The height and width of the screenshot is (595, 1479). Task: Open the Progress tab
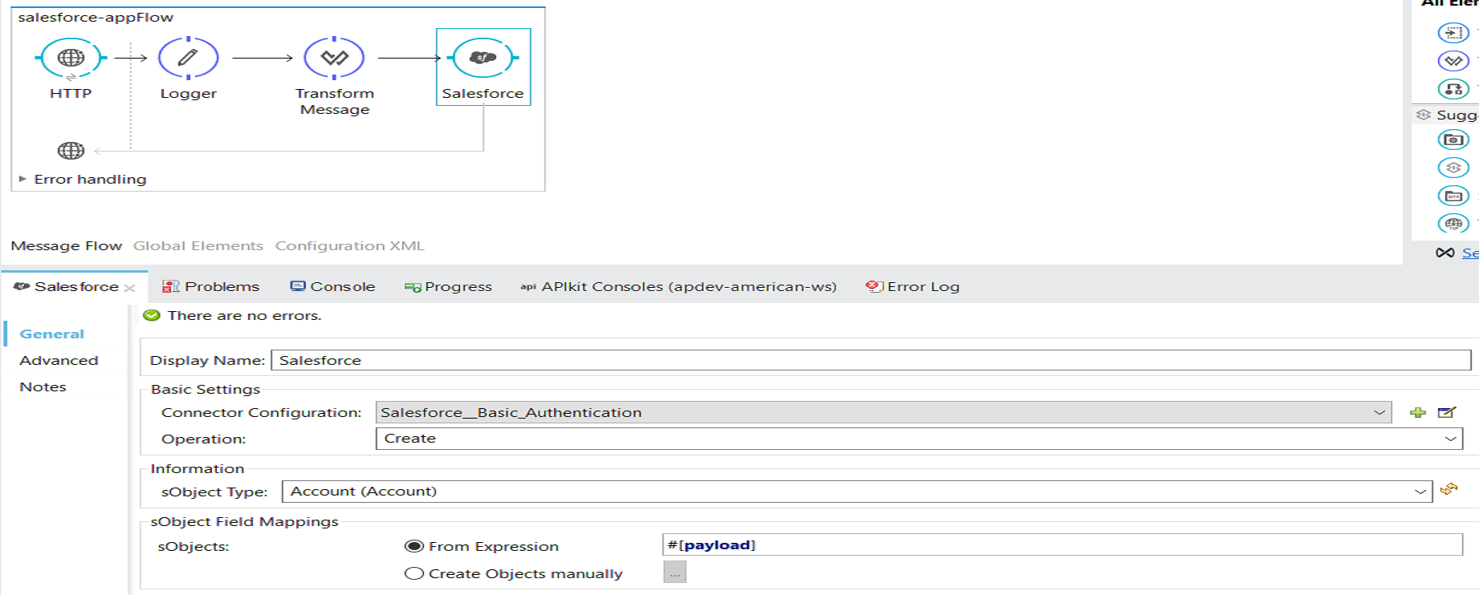pyautogui.click(x=448, y=286)
